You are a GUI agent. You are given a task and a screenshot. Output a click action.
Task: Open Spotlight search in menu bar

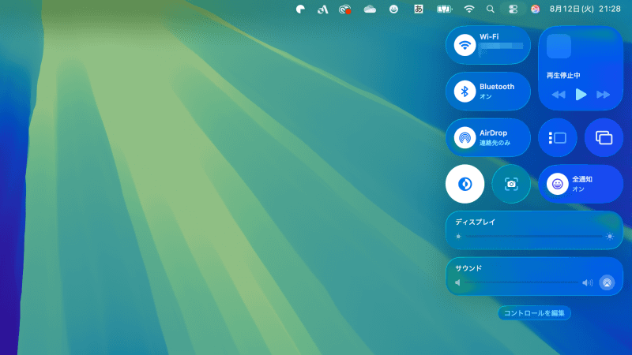click(490, 9)
